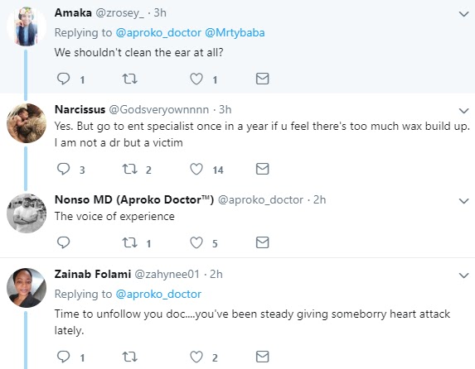Open more options chevron on Amaka's tweet

coord(463,14)
